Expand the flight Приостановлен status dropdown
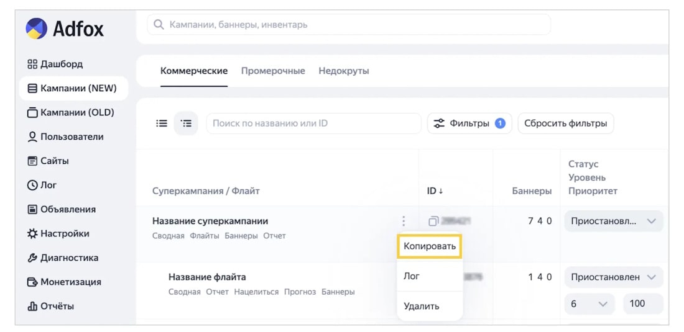 click(x=613, y=277)
